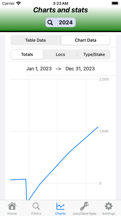The width and height of the screenshot is (121, 216).
Task: Tap the Charts and stats title
Action: coord(60,10)
